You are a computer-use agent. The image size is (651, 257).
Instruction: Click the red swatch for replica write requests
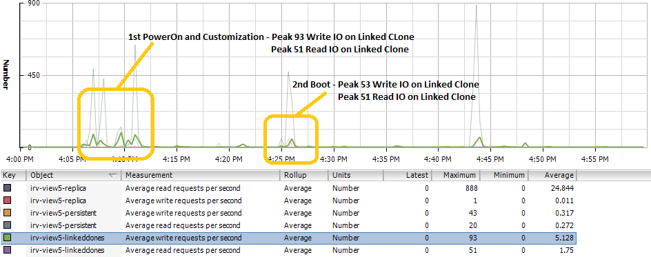coord(7,201)
